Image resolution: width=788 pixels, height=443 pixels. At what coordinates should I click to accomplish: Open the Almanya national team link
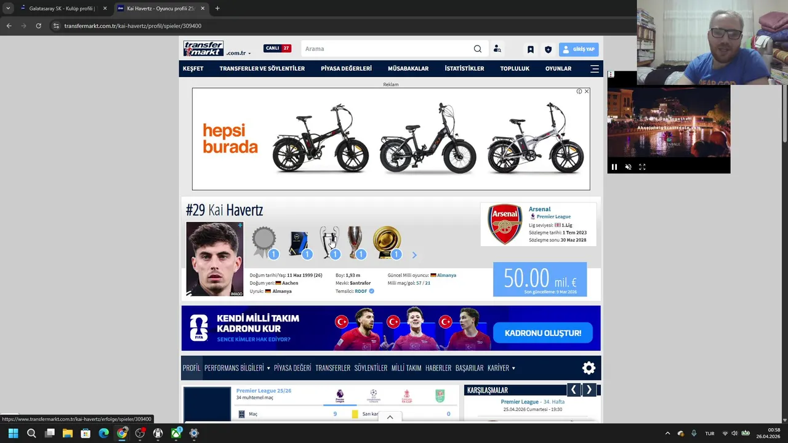(446, 275)
